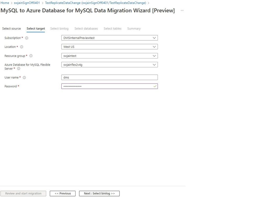The image size is (262, 199).
Task: Click the Azure Database for MySQL Flexible Server label
Action: (27, 67)
